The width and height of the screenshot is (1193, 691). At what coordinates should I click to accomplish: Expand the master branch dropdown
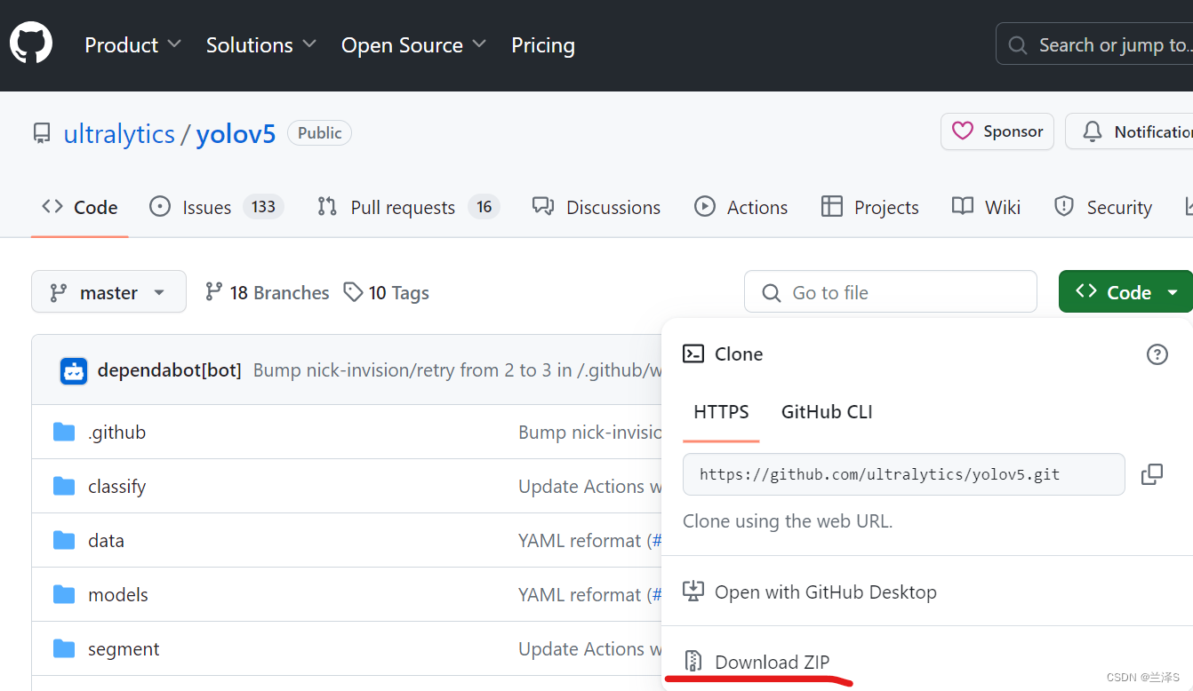pos(108,292)
